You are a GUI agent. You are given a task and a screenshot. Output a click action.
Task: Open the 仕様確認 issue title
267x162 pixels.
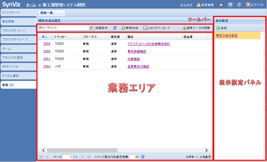click(x=134, y=59)
